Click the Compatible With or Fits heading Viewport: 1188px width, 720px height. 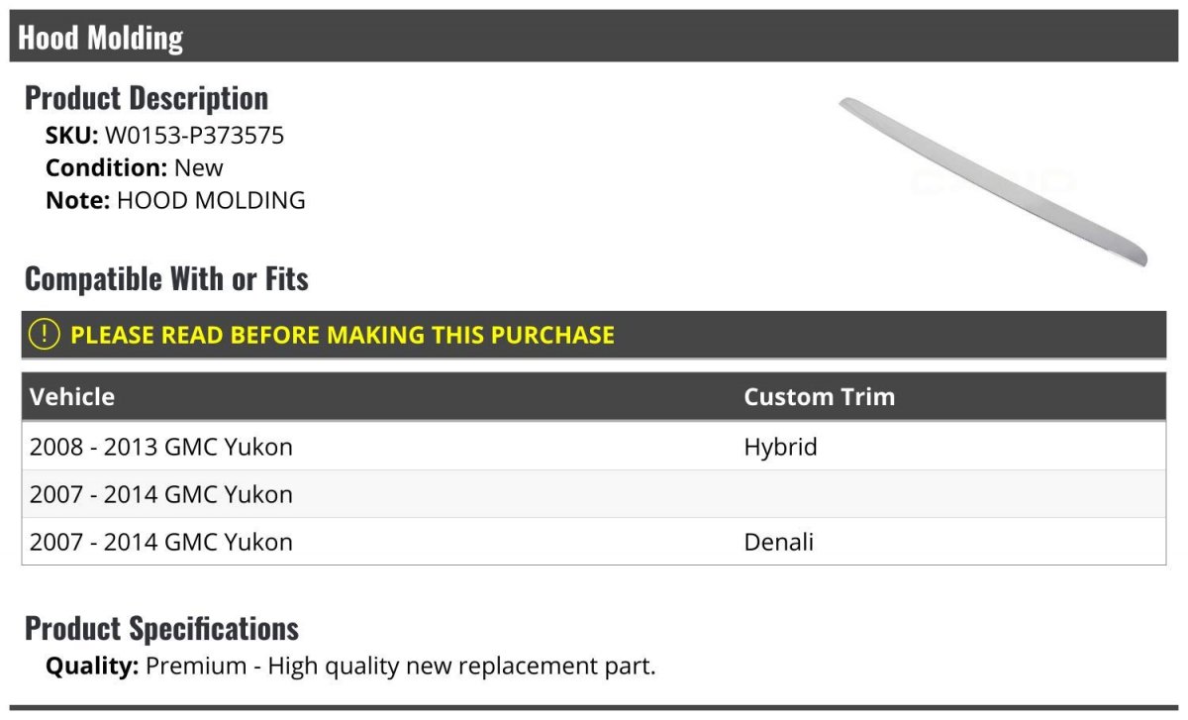(x=166, y=279)
